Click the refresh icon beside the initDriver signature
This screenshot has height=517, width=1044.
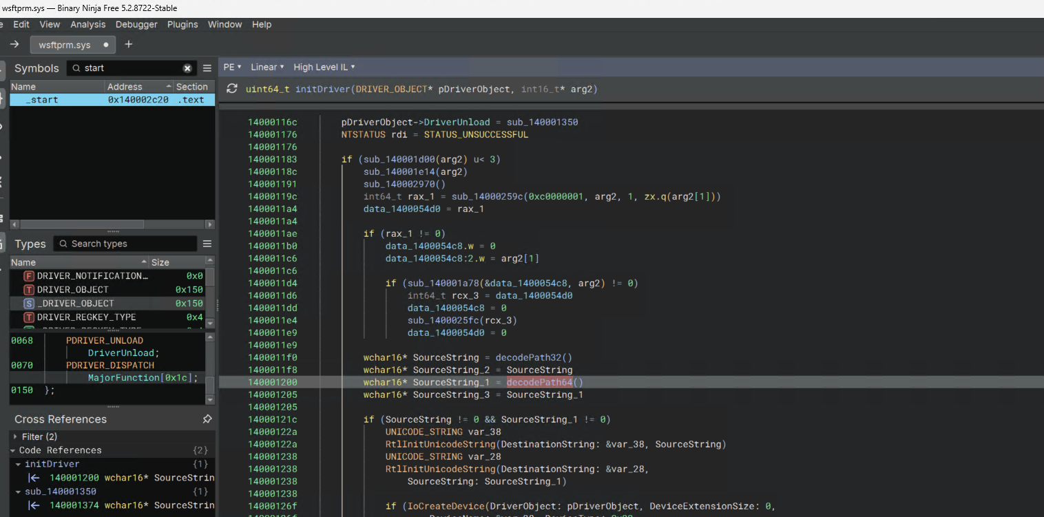pyautogui.click(x=232, y=89)
